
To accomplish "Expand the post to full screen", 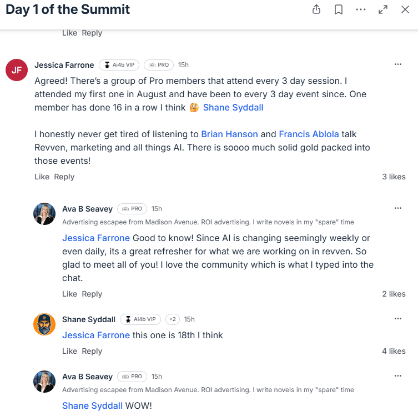I will (x=383, y=9).
